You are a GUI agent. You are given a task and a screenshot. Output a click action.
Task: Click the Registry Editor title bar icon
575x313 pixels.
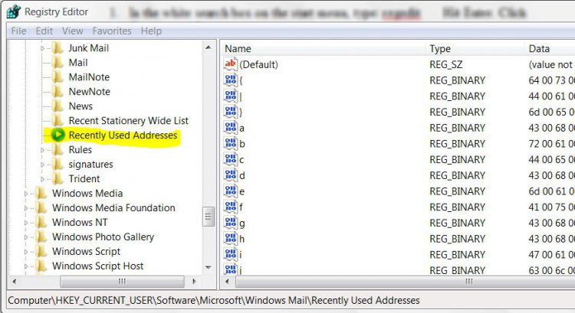[x=14, y=11]
